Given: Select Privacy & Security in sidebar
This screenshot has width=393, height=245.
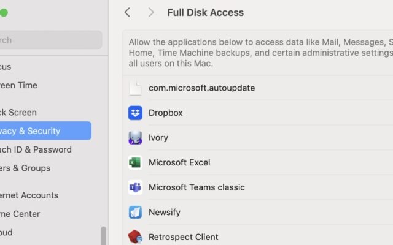Looking at the screenshot, I should pyautogui.click(x=45, y=130).
